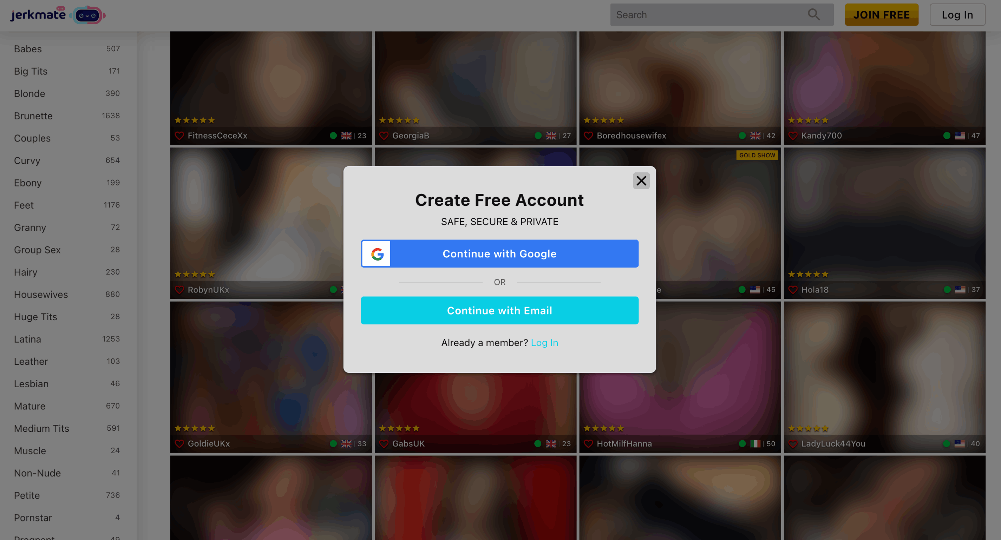
Task: Focus the Search input field
Action: (x=707, y=15)
